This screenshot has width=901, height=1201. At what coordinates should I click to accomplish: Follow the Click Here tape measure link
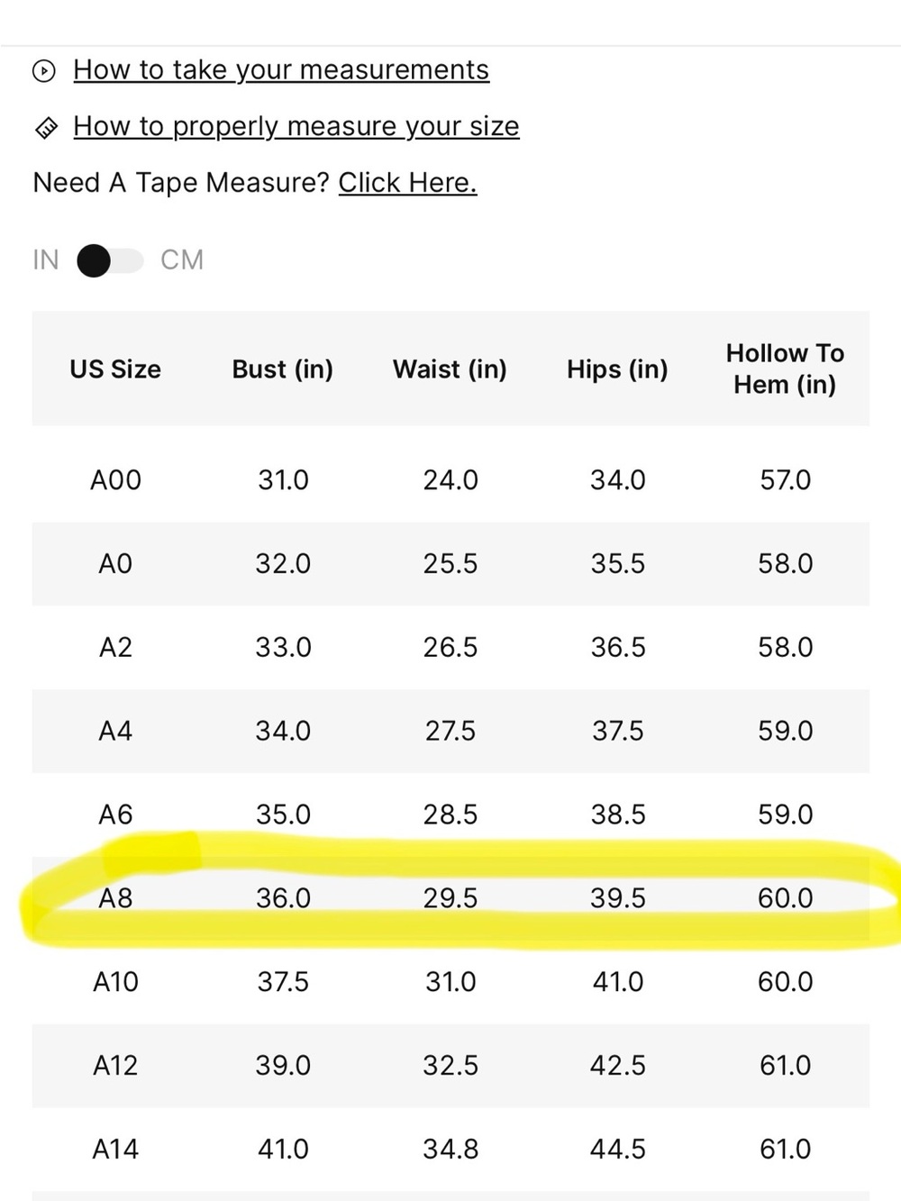[407, 183]
